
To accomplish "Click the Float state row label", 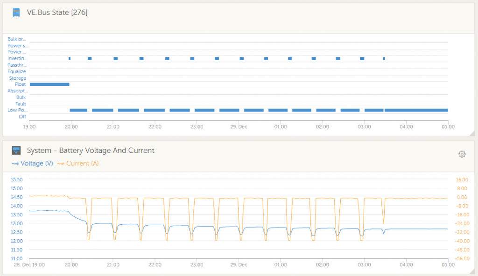I will (x=20, y=84).
